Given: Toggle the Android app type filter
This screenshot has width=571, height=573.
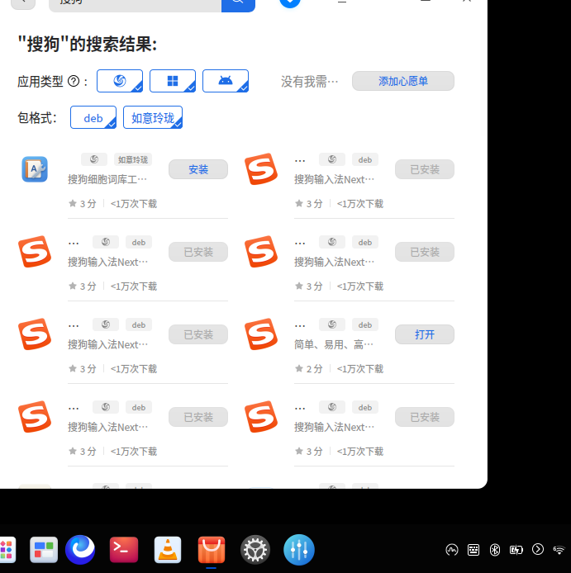Looking at the screenshot, I should [x=226, y=81].
